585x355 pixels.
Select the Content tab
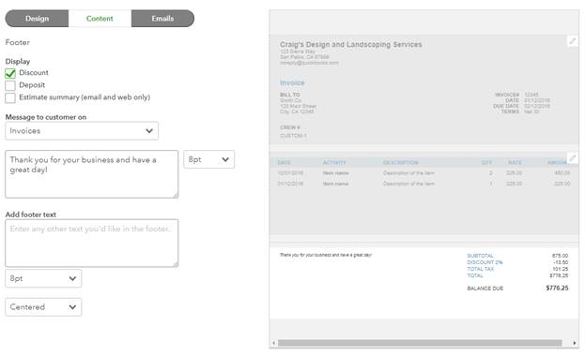tap(100, 18)
